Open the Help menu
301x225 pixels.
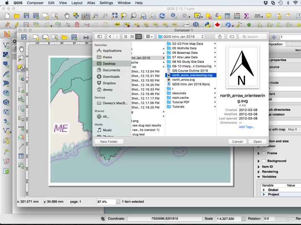pos(139,3)
